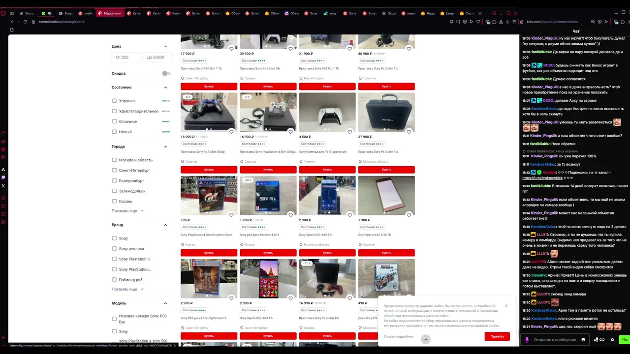Viewport: 630px width, 354px height.
Task: Close the cookie consent notice
Action: (506, 306)
